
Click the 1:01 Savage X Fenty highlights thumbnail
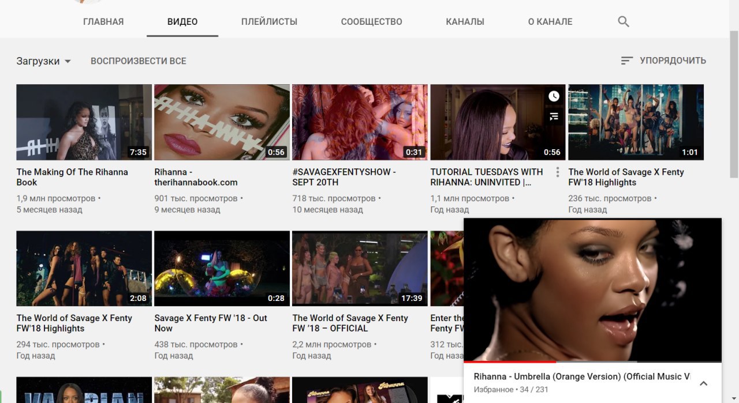pos(636,122)
